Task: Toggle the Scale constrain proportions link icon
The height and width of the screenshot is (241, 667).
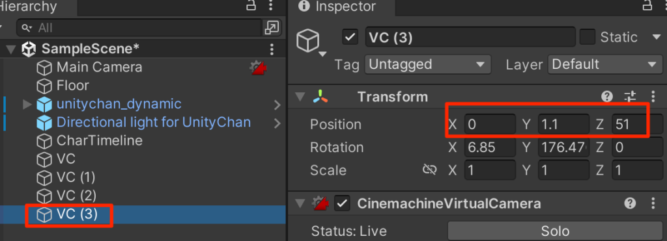Action: coord(429,170)
